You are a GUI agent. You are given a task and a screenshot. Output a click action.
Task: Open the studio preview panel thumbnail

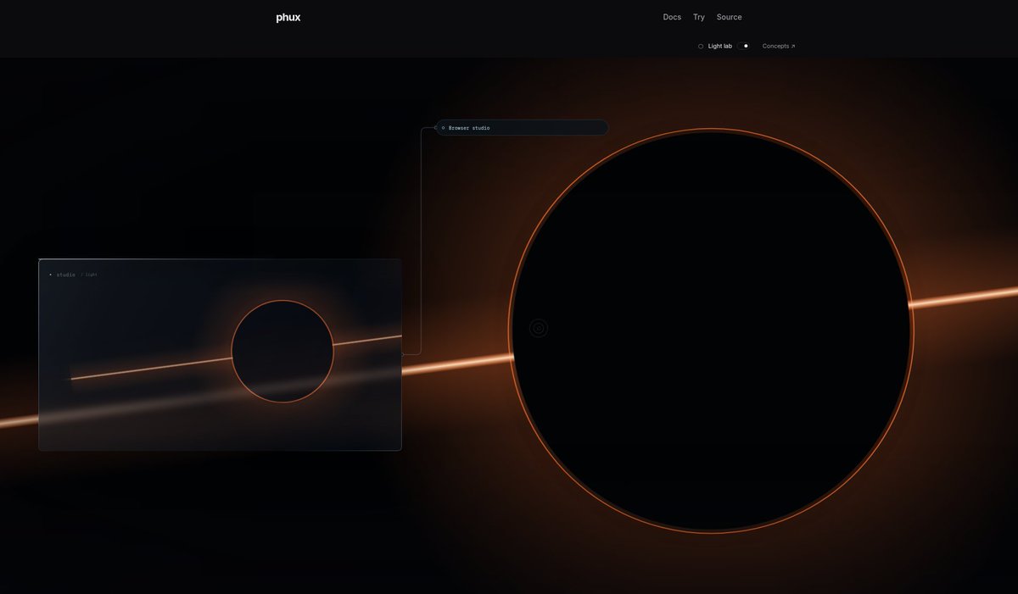point(220,354)
